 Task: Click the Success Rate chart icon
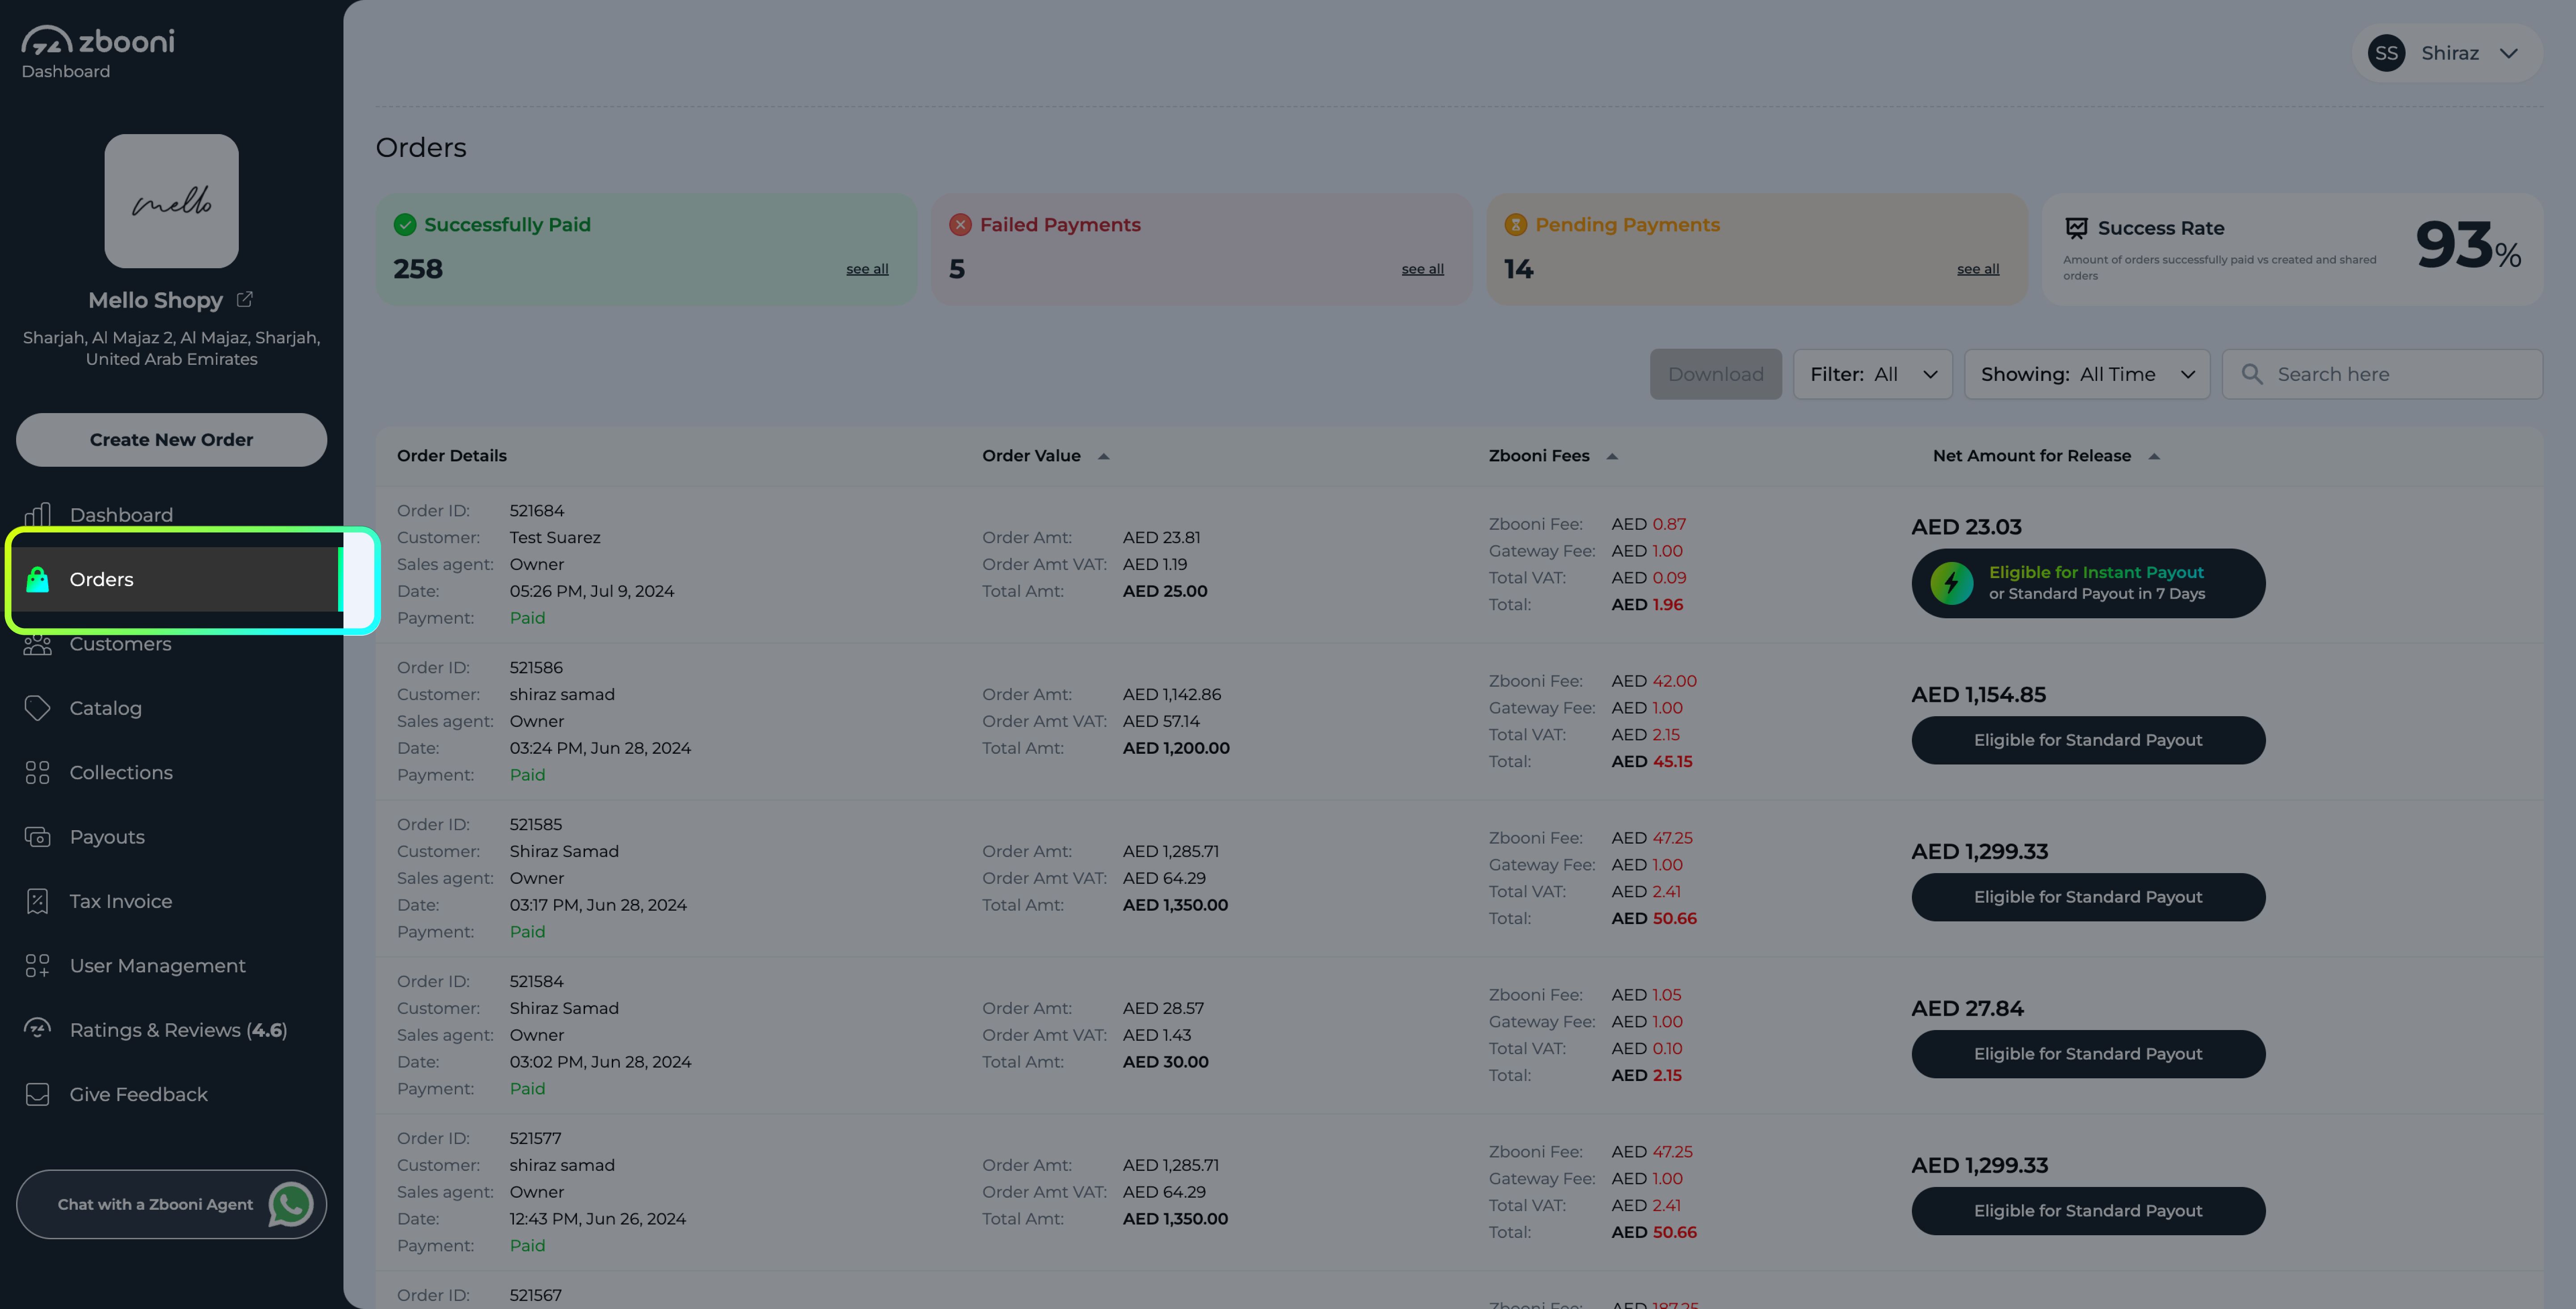click(2076, 228)
